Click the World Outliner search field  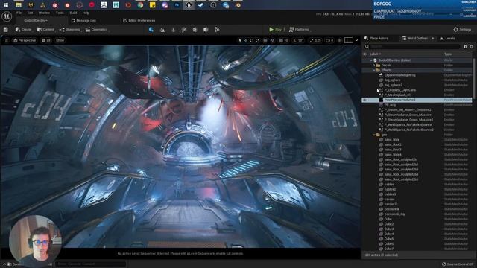pyautogui.click(x=412, y=46)
